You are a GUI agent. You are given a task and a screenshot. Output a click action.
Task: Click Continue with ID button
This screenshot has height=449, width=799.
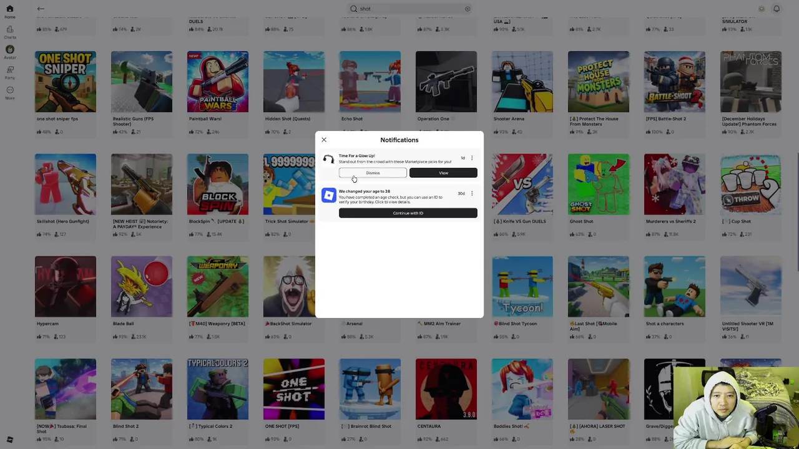click(x=408, y=213)
